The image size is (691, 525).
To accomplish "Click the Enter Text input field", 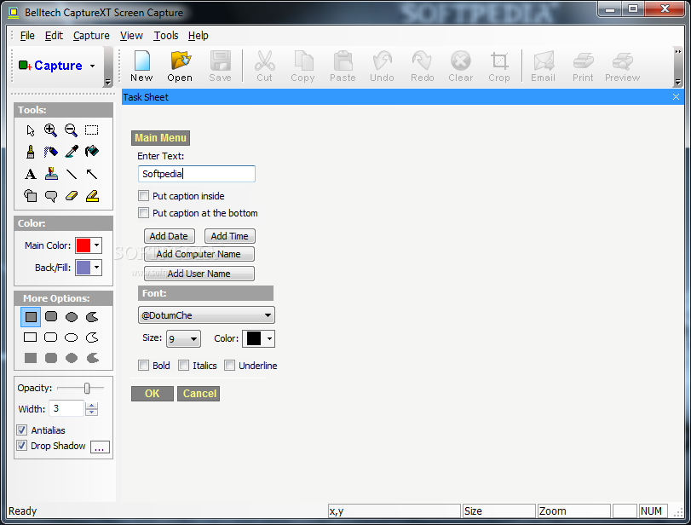I will tap(197, 174).
